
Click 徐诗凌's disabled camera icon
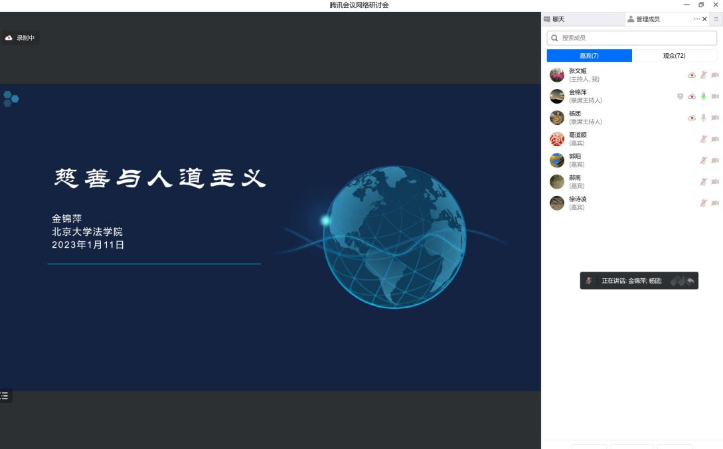click(715, 203)
